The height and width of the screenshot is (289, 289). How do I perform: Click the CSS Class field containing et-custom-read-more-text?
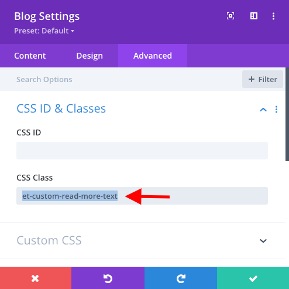(x=142, y=196)
